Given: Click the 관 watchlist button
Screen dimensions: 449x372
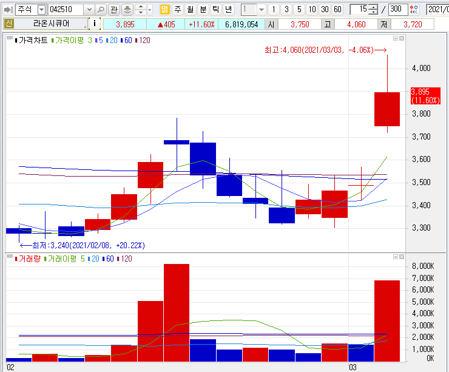Looking at the screenshot, I should [x=114, y=10].
